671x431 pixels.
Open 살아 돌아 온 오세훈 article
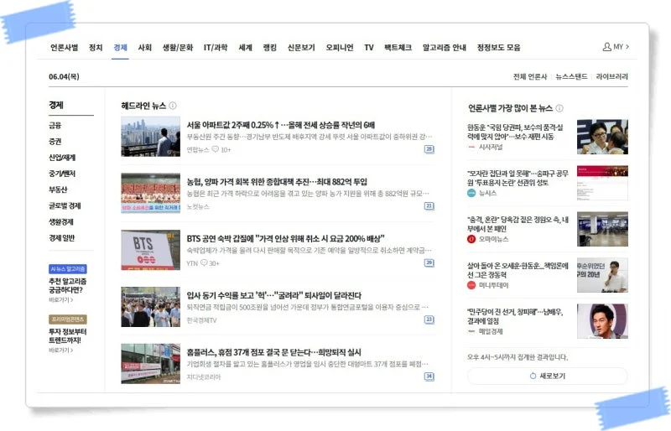pyautogui.click(x=518, y=270)
